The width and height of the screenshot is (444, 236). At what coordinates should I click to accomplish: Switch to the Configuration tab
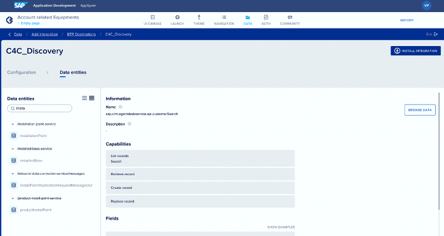click(x=21, y=72)
